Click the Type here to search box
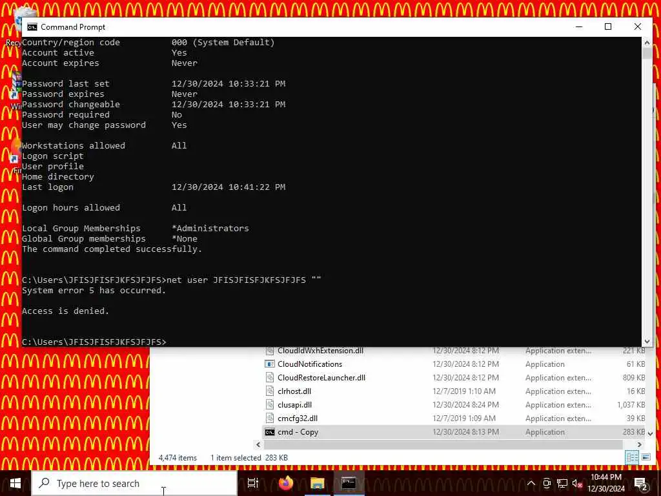The width and height of the screenshot is (661, 496). click(134, 483)
